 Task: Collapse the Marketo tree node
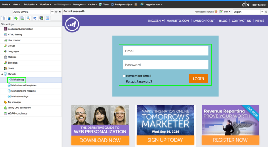pos(2,74)
